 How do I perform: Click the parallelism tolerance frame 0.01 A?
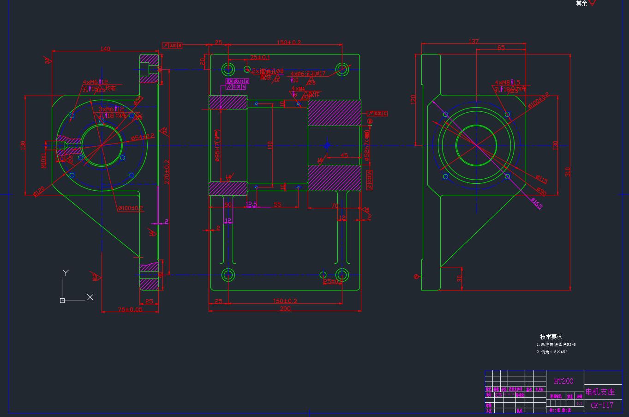coord(235,87)
